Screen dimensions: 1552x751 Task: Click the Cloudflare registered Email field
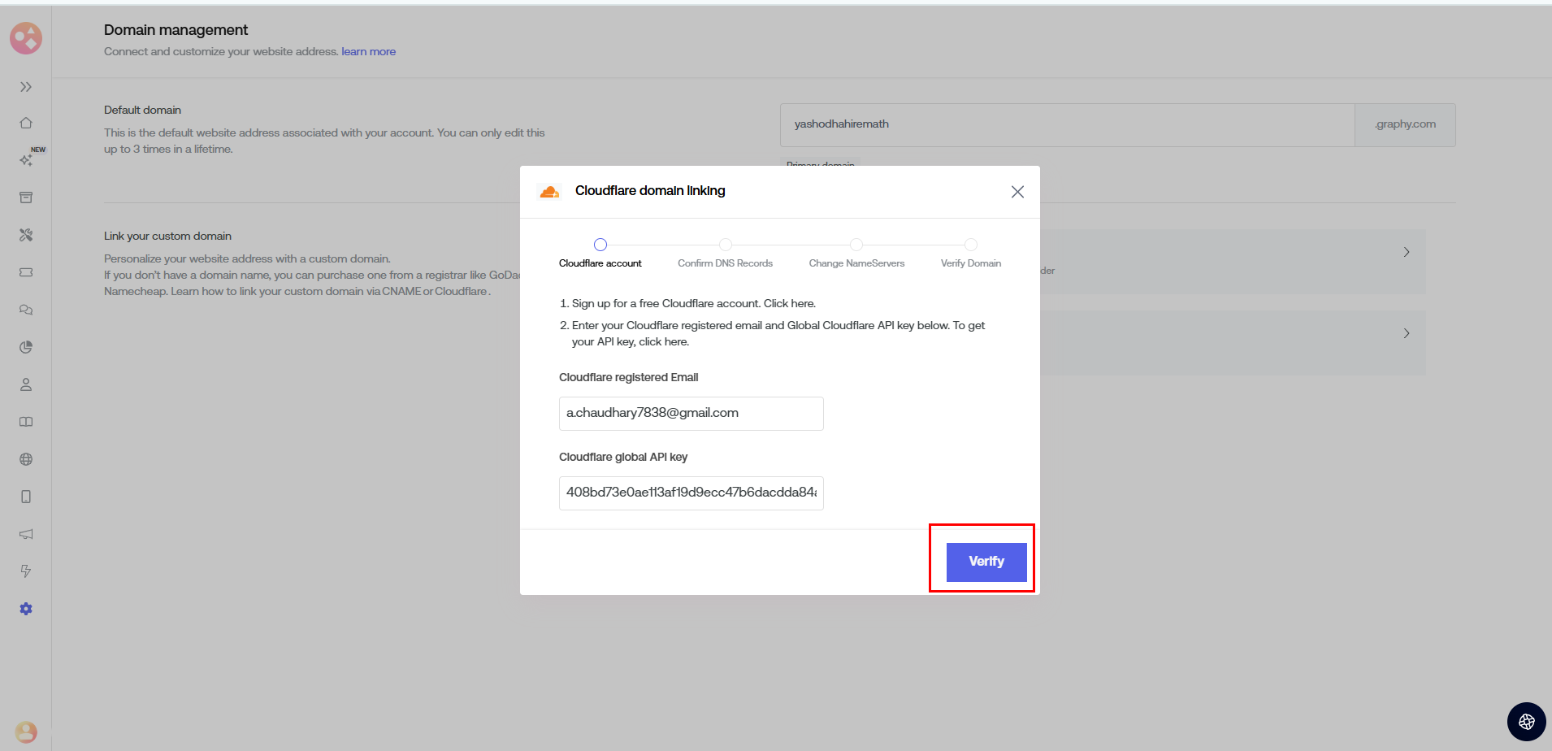[x=691, y=414]
